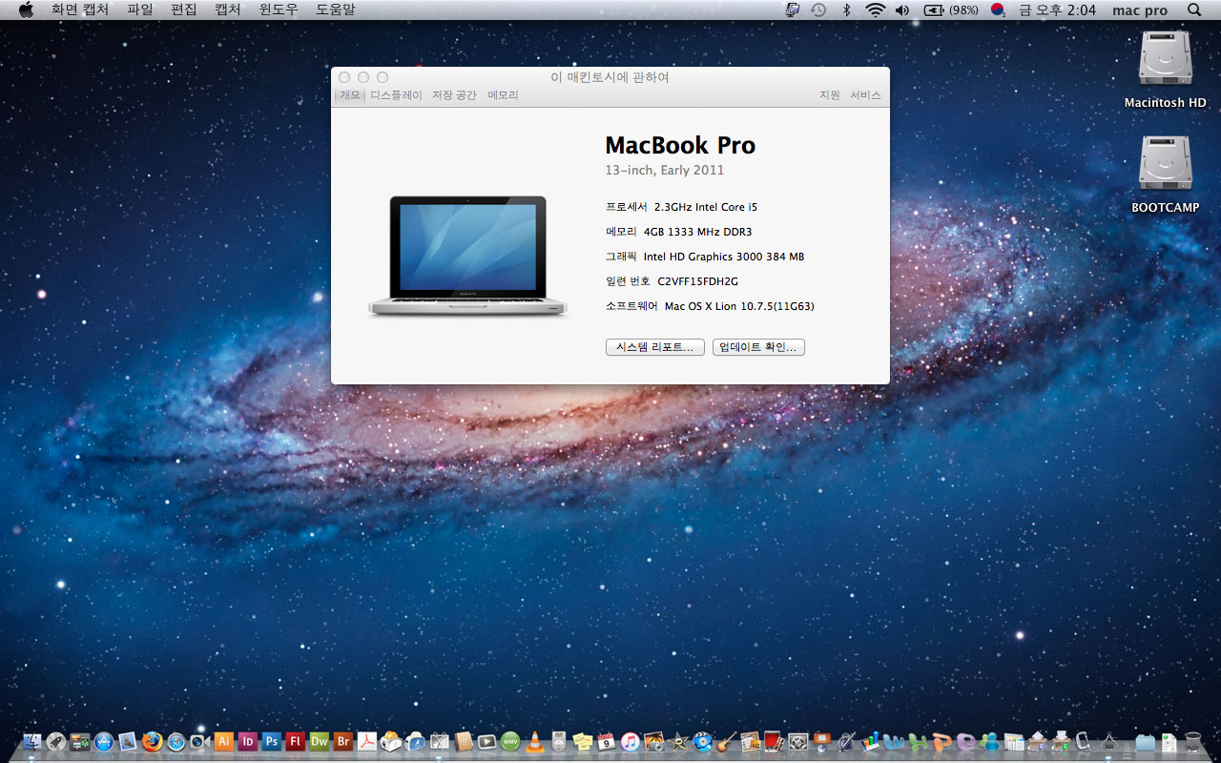Open the 캡처 (Capture) menu in the menu bar
1221x763 pixels.
tap(227, 10)
